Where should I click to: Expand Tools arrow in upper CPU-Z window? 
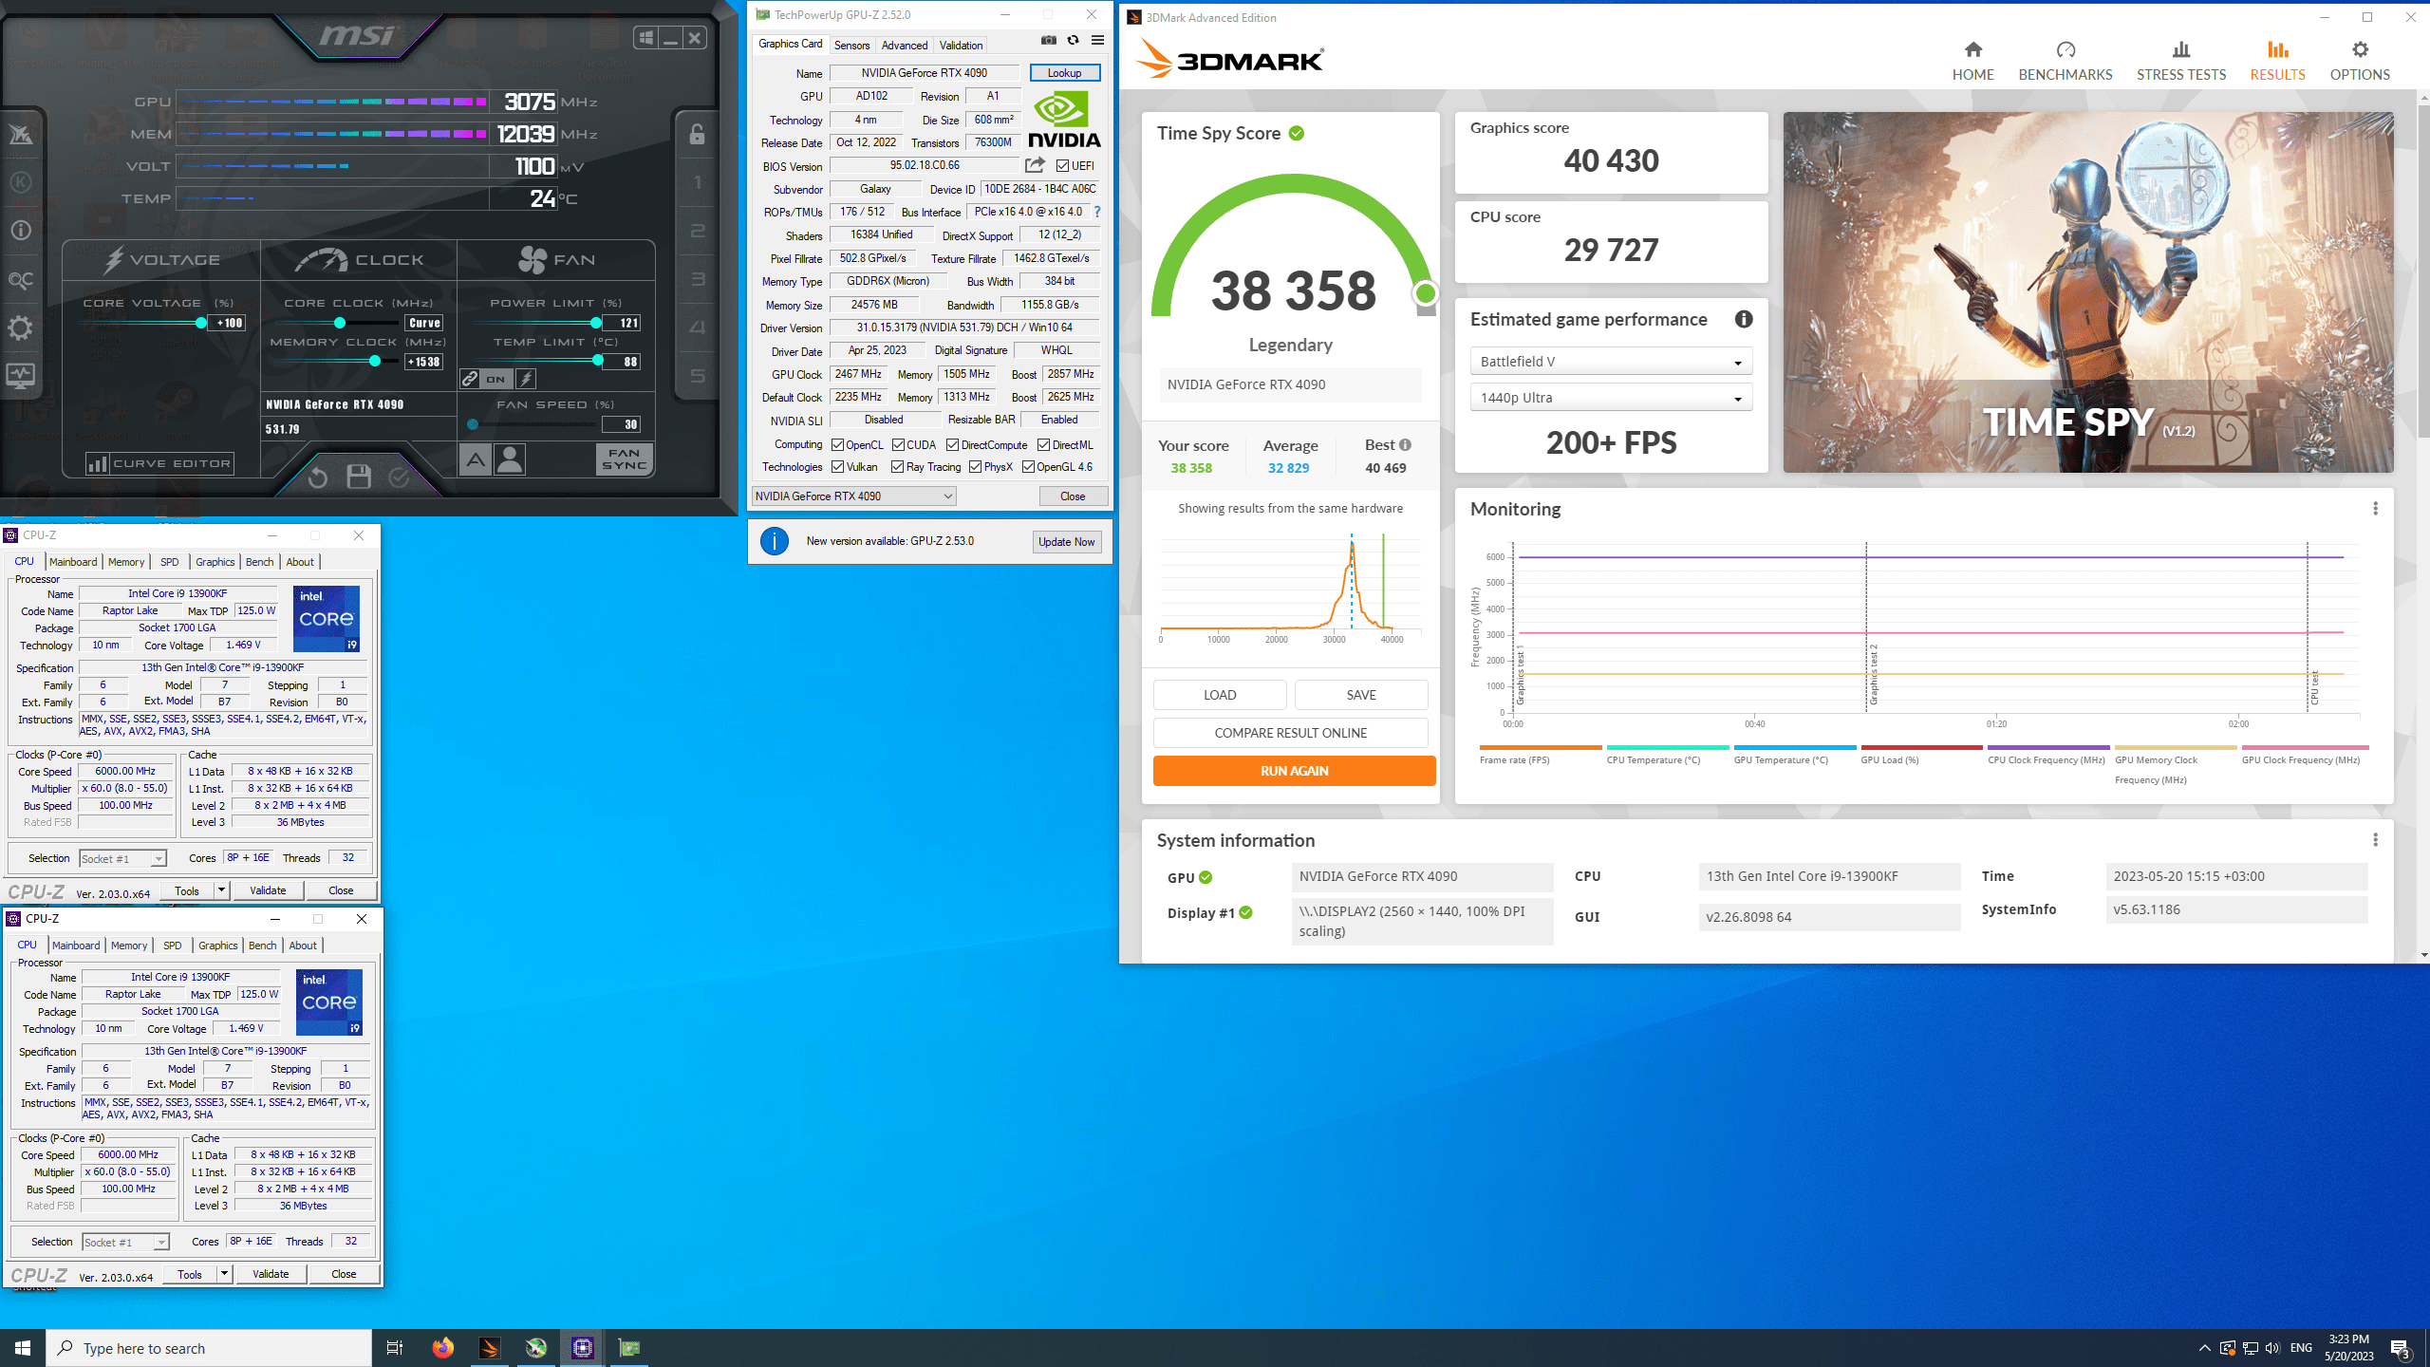pos(221,890)
